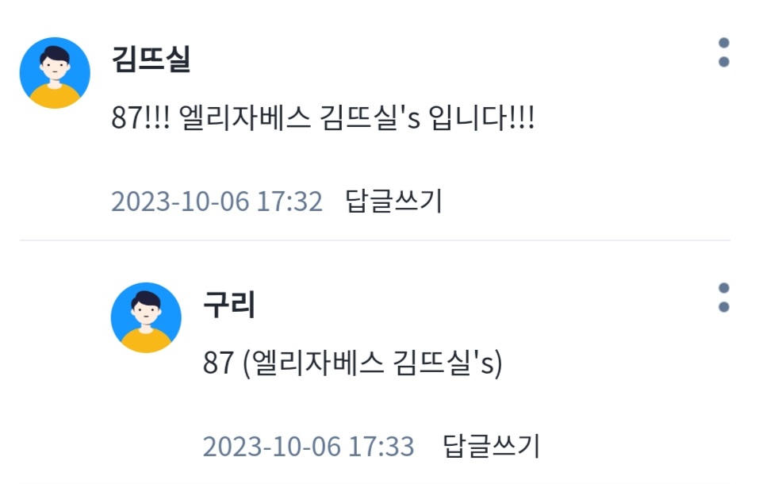Image resolution: width=763 pixels, height=484 pixels.
Task: Click the 2023-10-06 17:33 timestamp
Action: [x=309, y=447]
